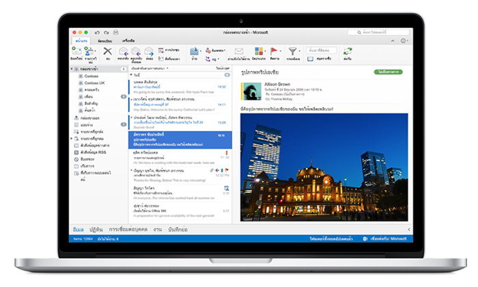
Task: Select the Outbox folder below the account list
Action: pyautogui.click(x=90, y=118)
